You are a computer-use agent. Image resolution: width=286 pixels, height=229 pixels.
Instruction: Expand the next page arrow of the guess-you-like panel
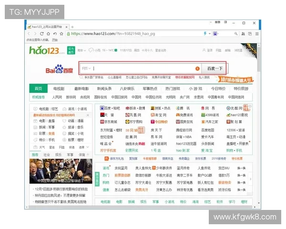click(x=250, y=179)
